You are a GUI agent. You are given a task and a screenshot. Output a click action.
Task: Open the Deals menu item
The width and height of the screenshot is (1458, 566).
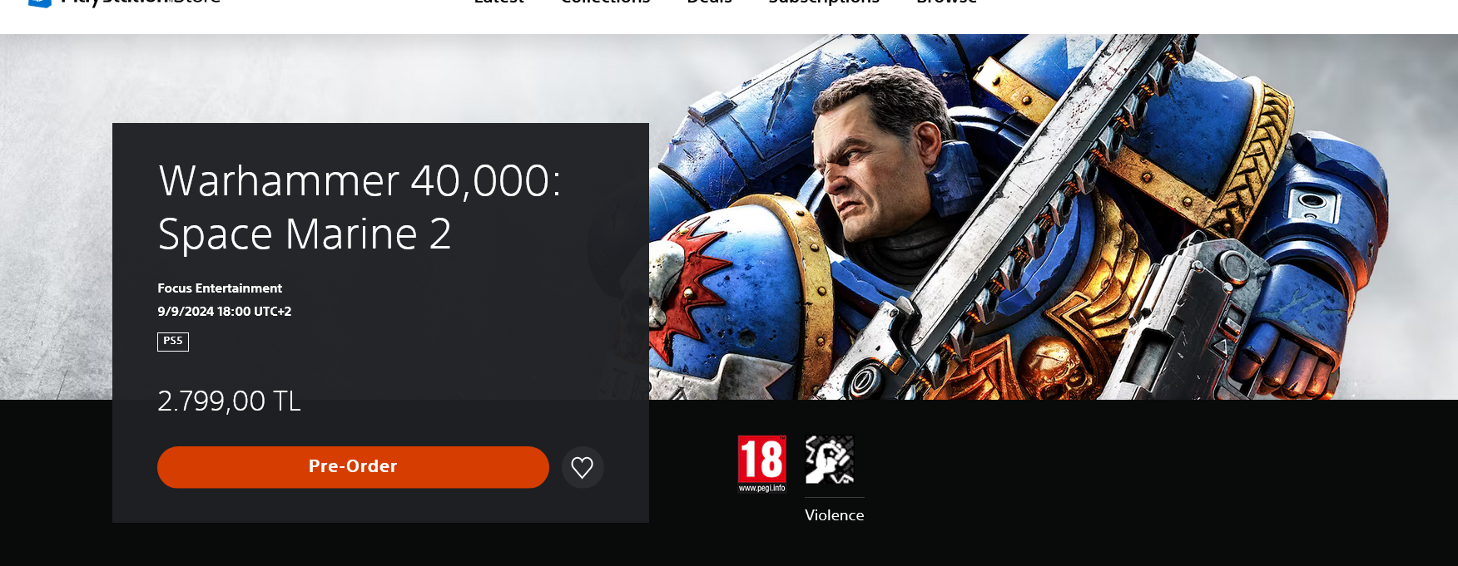click(709, 2)
